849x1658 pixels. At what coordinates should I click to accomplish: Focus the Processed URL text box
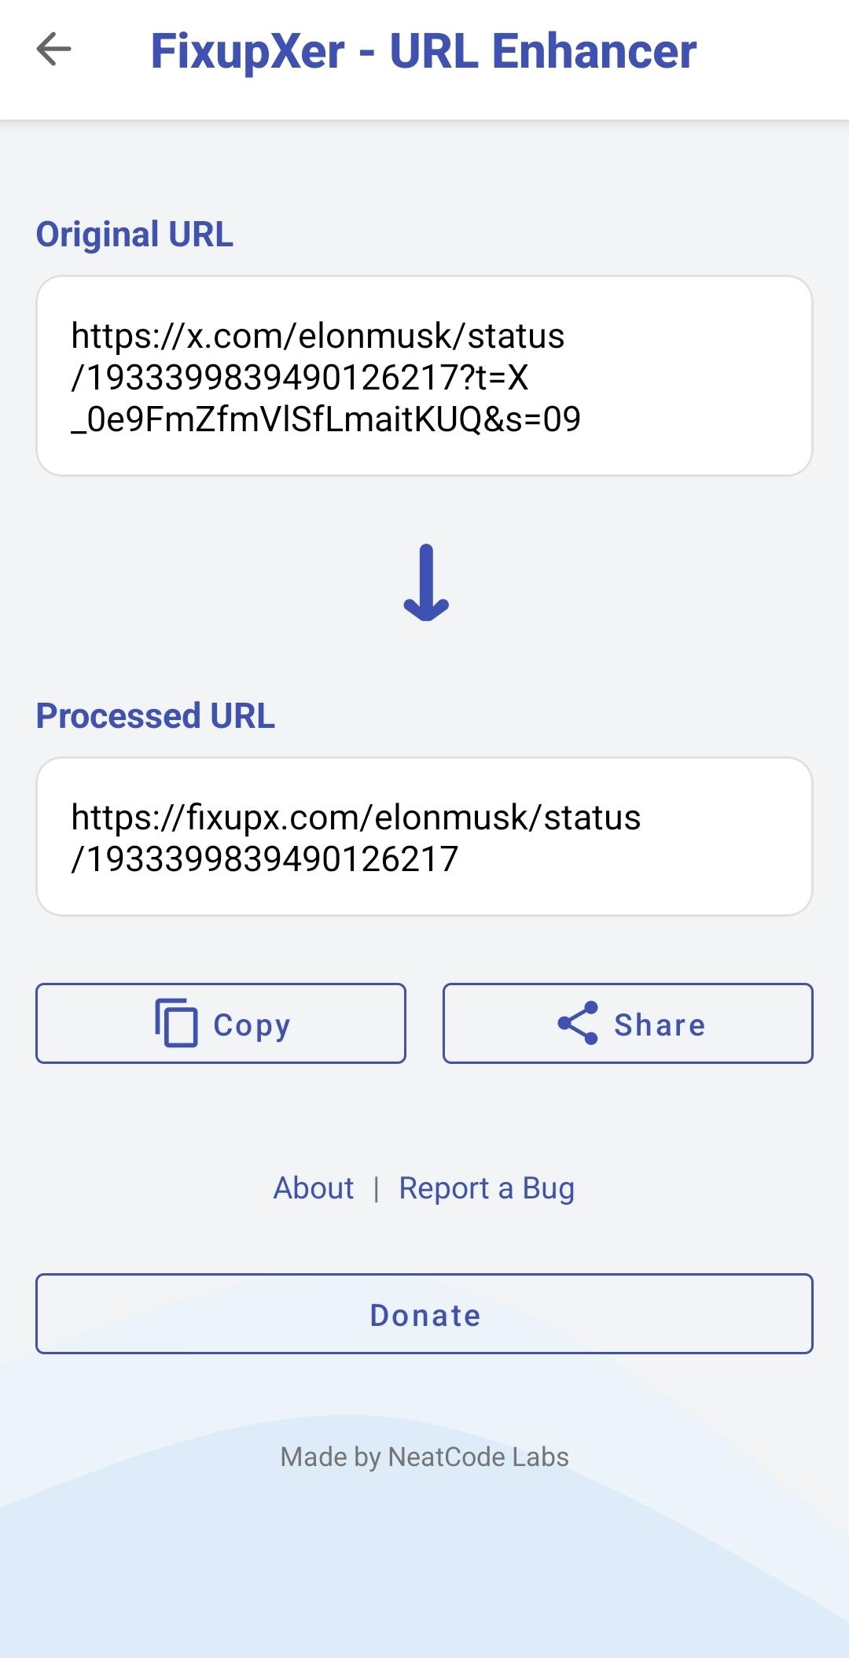424,836
